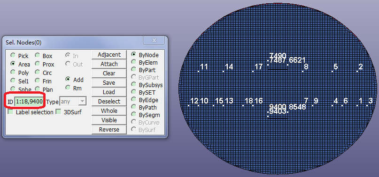Click the Attach button
This screenshot has width=379, height=177.
(109, 64)
